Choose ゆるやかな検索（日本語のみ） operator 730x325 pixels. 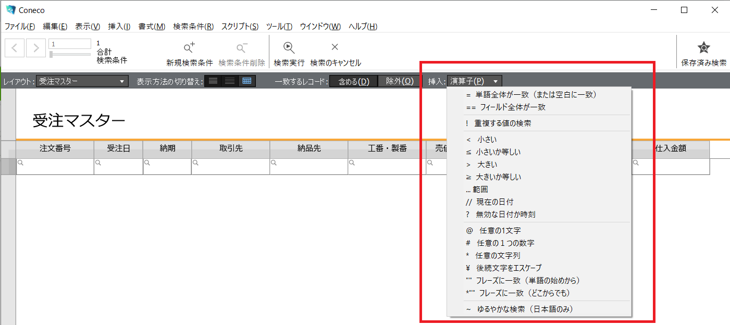click(x=539, y=309)
